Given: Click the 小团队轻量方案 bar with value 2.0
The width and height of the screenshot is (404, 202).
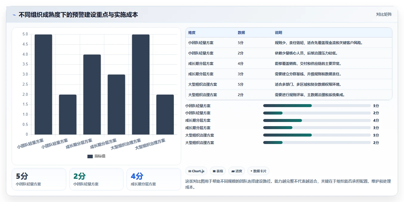Looking at the screenshot, I should (x=68, y=115).
